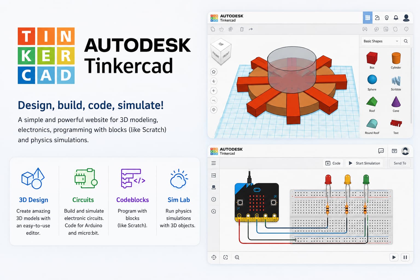The width and height of the screenshot is (420, 280).
Task: Select the yellow LED on the breadboard
Action: (x=348, y=180)
